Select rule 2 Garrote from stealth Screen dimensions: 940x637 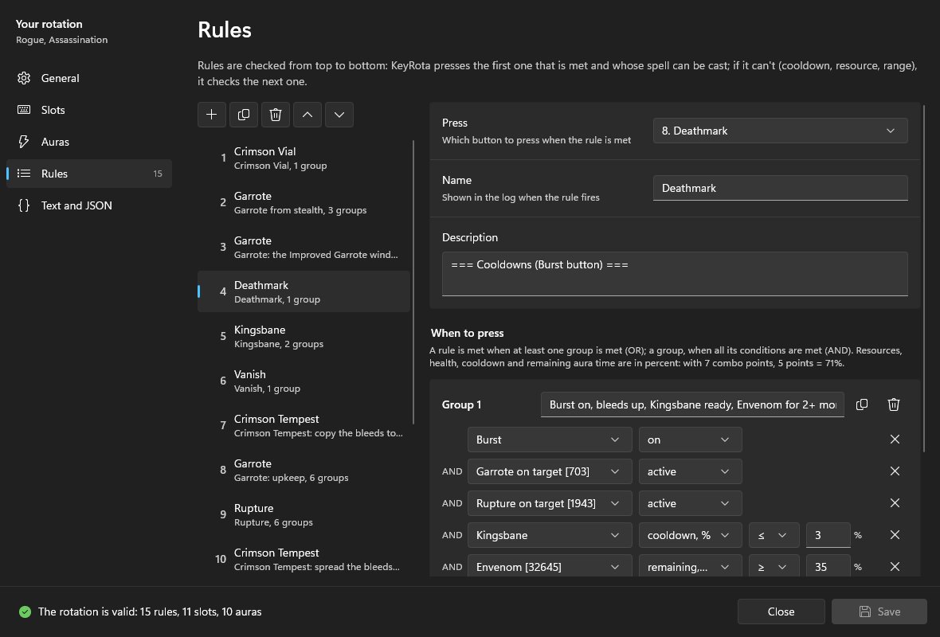(304, 202)
